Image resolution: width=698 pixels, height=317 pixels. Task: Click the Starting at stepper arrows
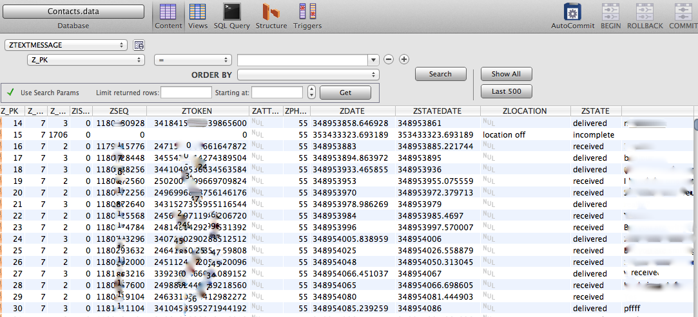[x=311, y=93]
